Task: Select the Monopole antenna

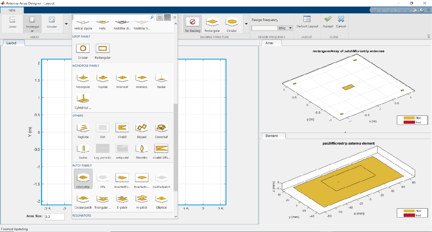Action: [x=83, y=80]
